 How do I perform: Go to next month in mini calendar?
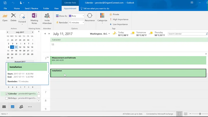[32, 32]
